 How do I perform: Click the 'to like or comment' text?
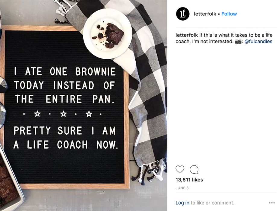pos(212,203)
